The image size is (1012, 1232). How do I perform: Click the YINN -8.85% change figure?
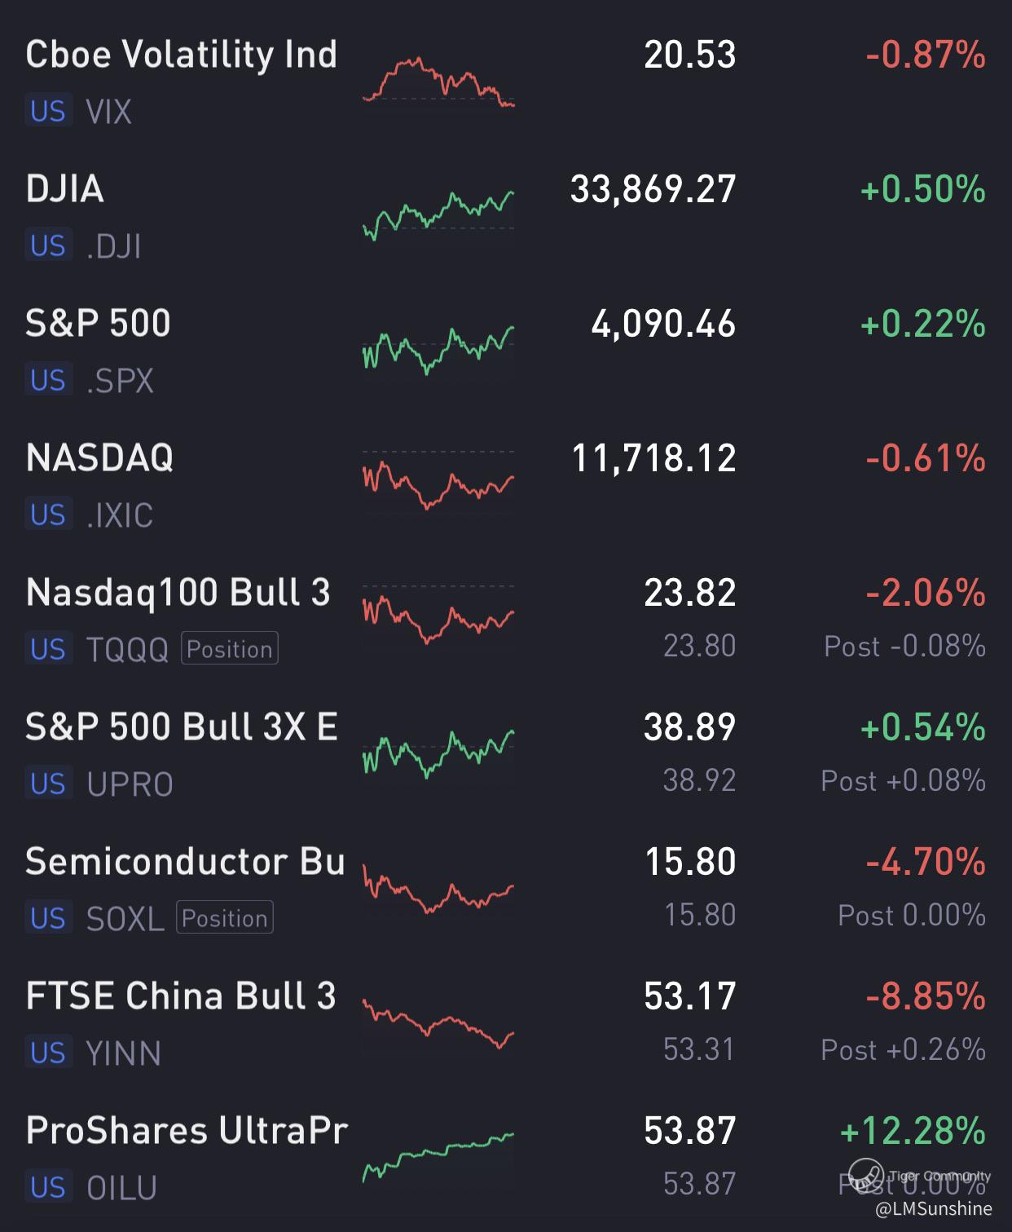[x=926, y=996]
